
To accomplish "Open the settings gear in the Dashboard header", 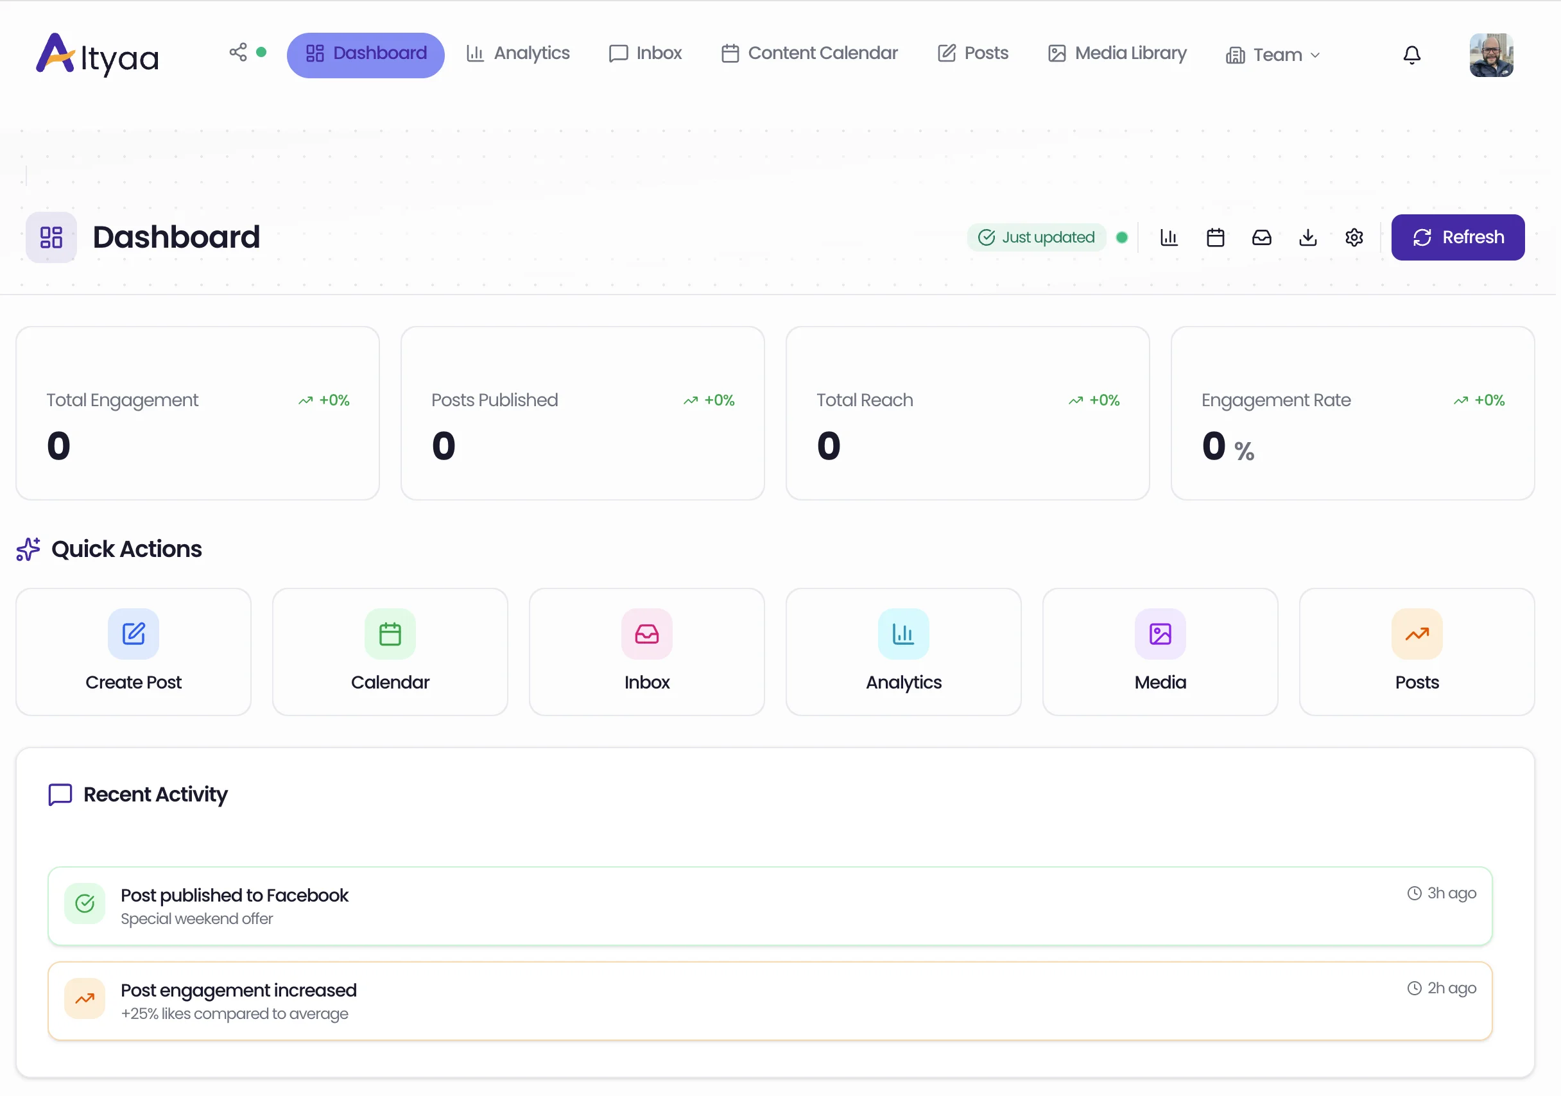I will click(1354, 237).
